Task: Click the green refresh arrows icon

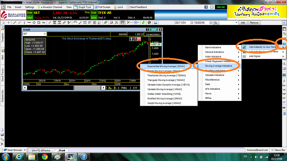Action: (x=143, y=23)
